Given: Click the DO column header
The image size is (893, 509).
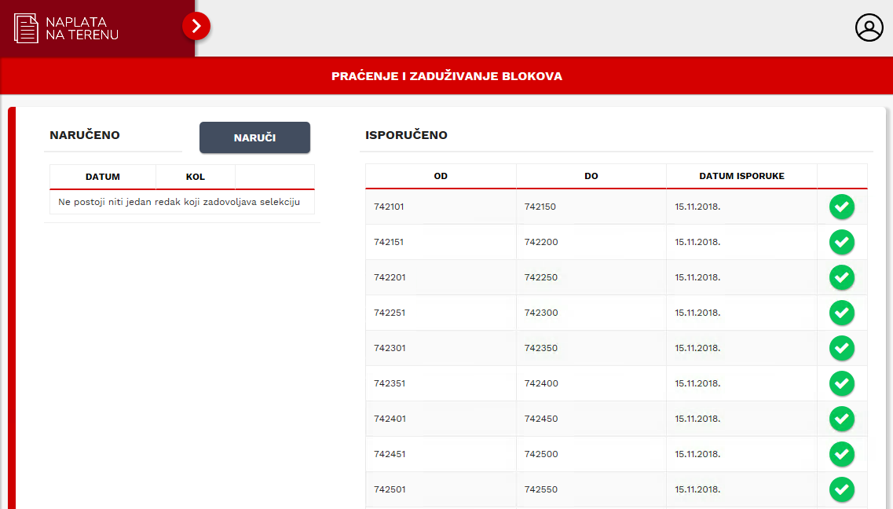Looking at the screenshot, I should coord(591,176).
